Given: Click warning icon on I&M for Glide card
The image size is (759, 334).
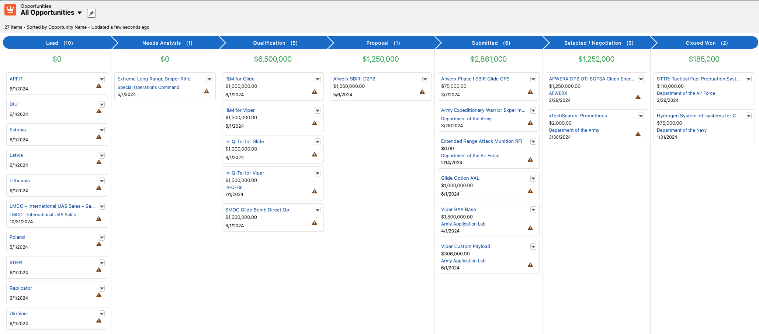Looking at the screenshot, I should pyautogui.click(x=315, y=92).
